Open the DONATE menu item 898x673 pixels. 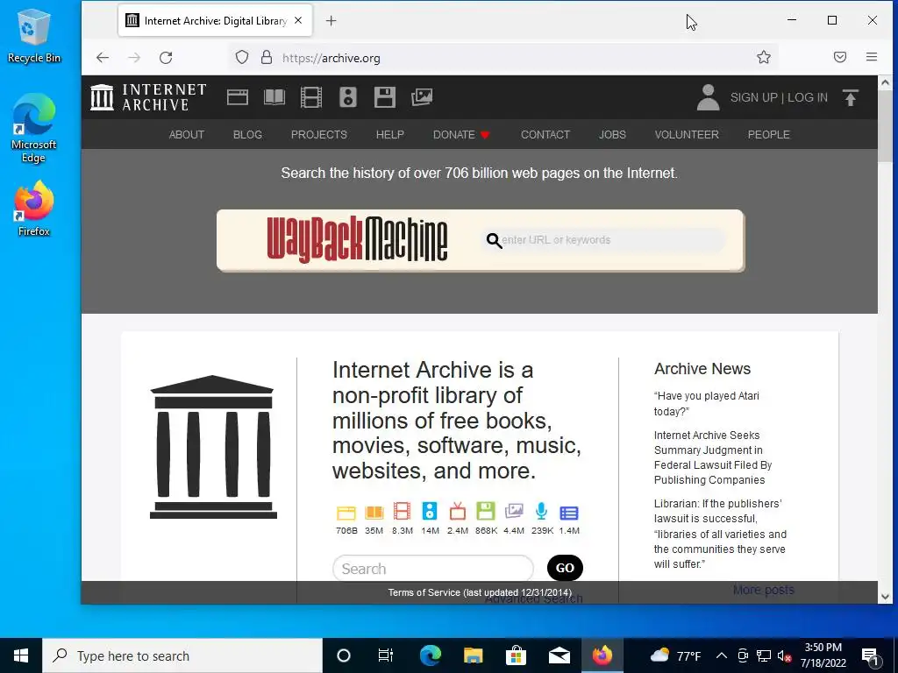click(461, 134)
